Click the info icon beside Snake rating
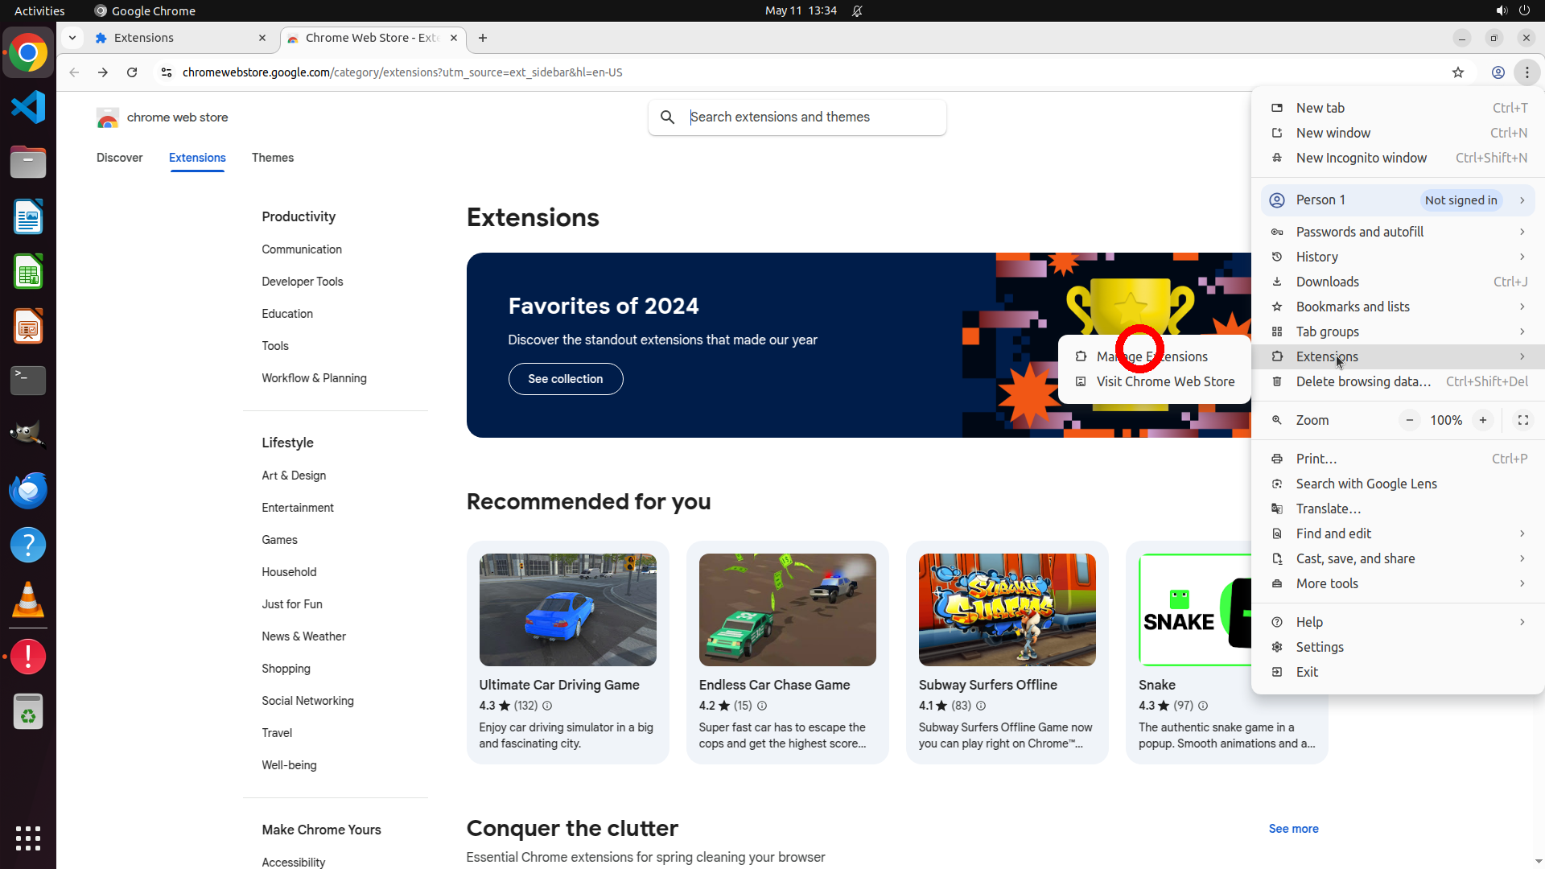 pos(1203,706)
